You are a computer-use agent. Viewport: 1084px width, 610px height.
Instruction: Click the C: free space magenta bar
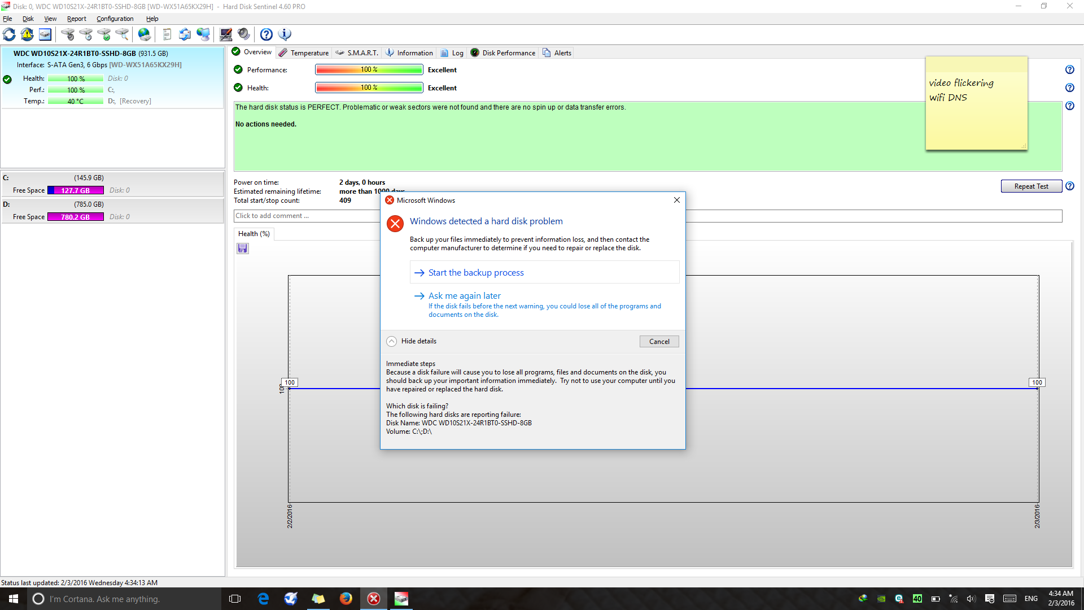[x=75, y=190]
